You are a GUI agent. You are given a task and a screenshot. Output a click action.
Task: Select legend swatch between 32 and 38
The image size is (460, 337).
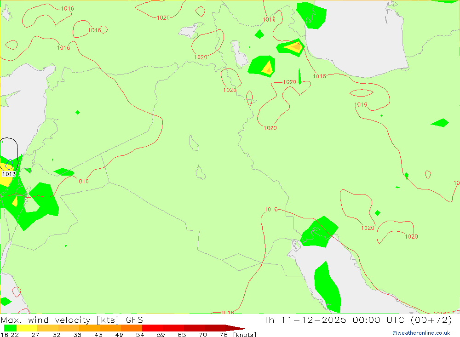click(69, 328)
